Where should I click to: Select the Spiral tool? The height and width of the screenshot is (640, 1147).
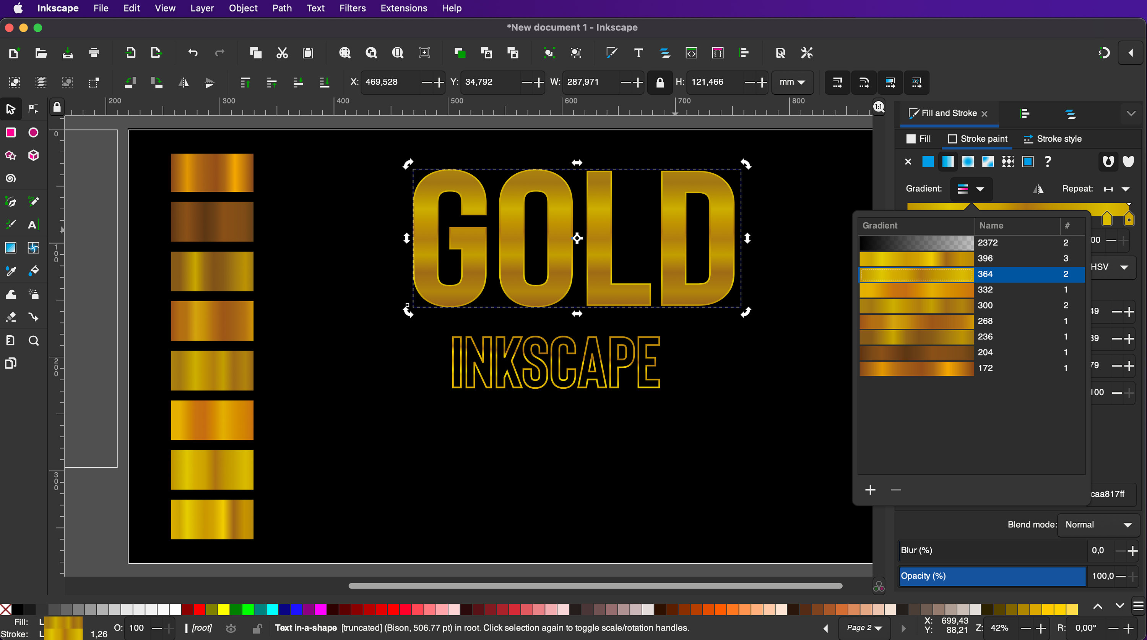[x=11, y=178]
